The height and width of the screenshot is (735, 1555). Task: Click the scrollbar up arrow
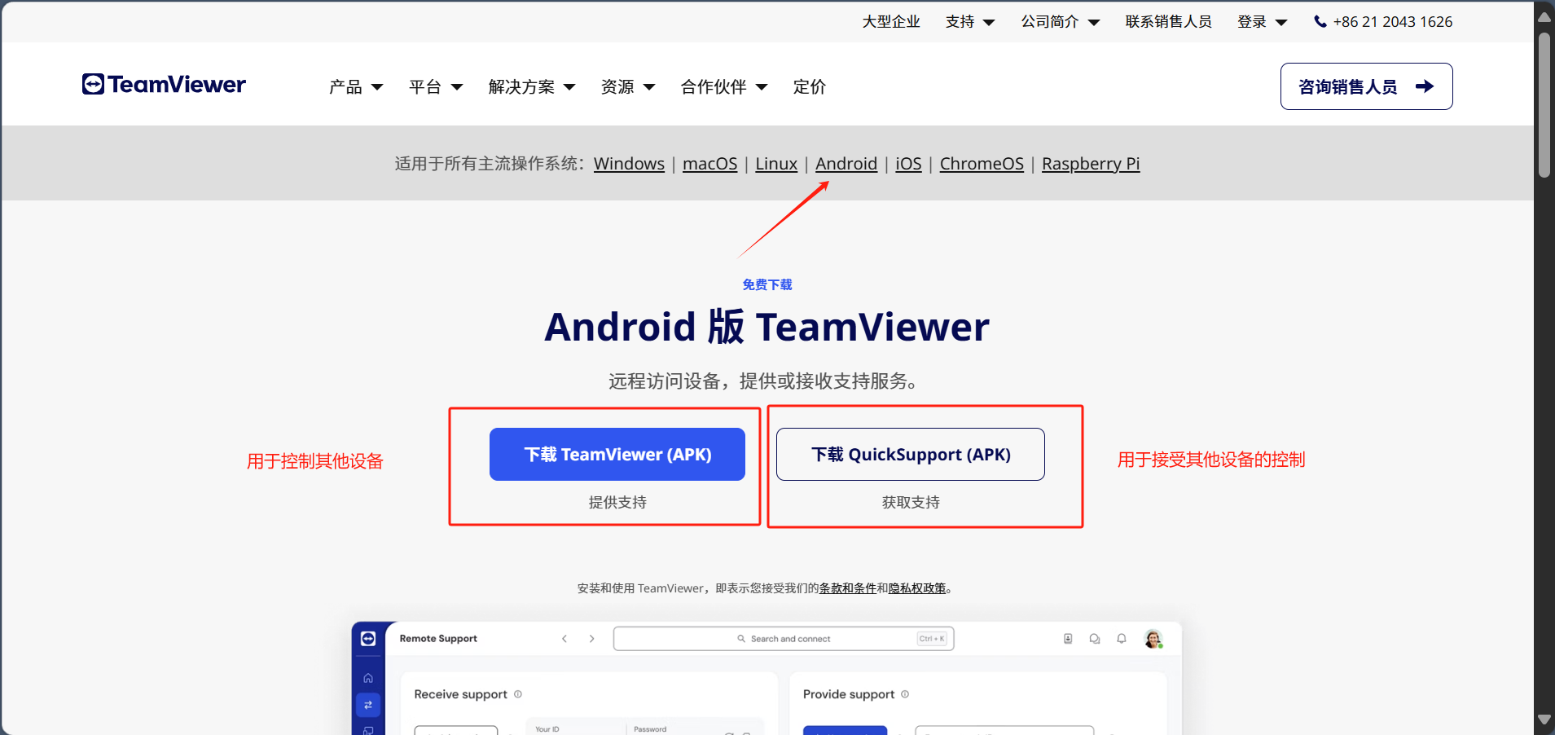1544,16
